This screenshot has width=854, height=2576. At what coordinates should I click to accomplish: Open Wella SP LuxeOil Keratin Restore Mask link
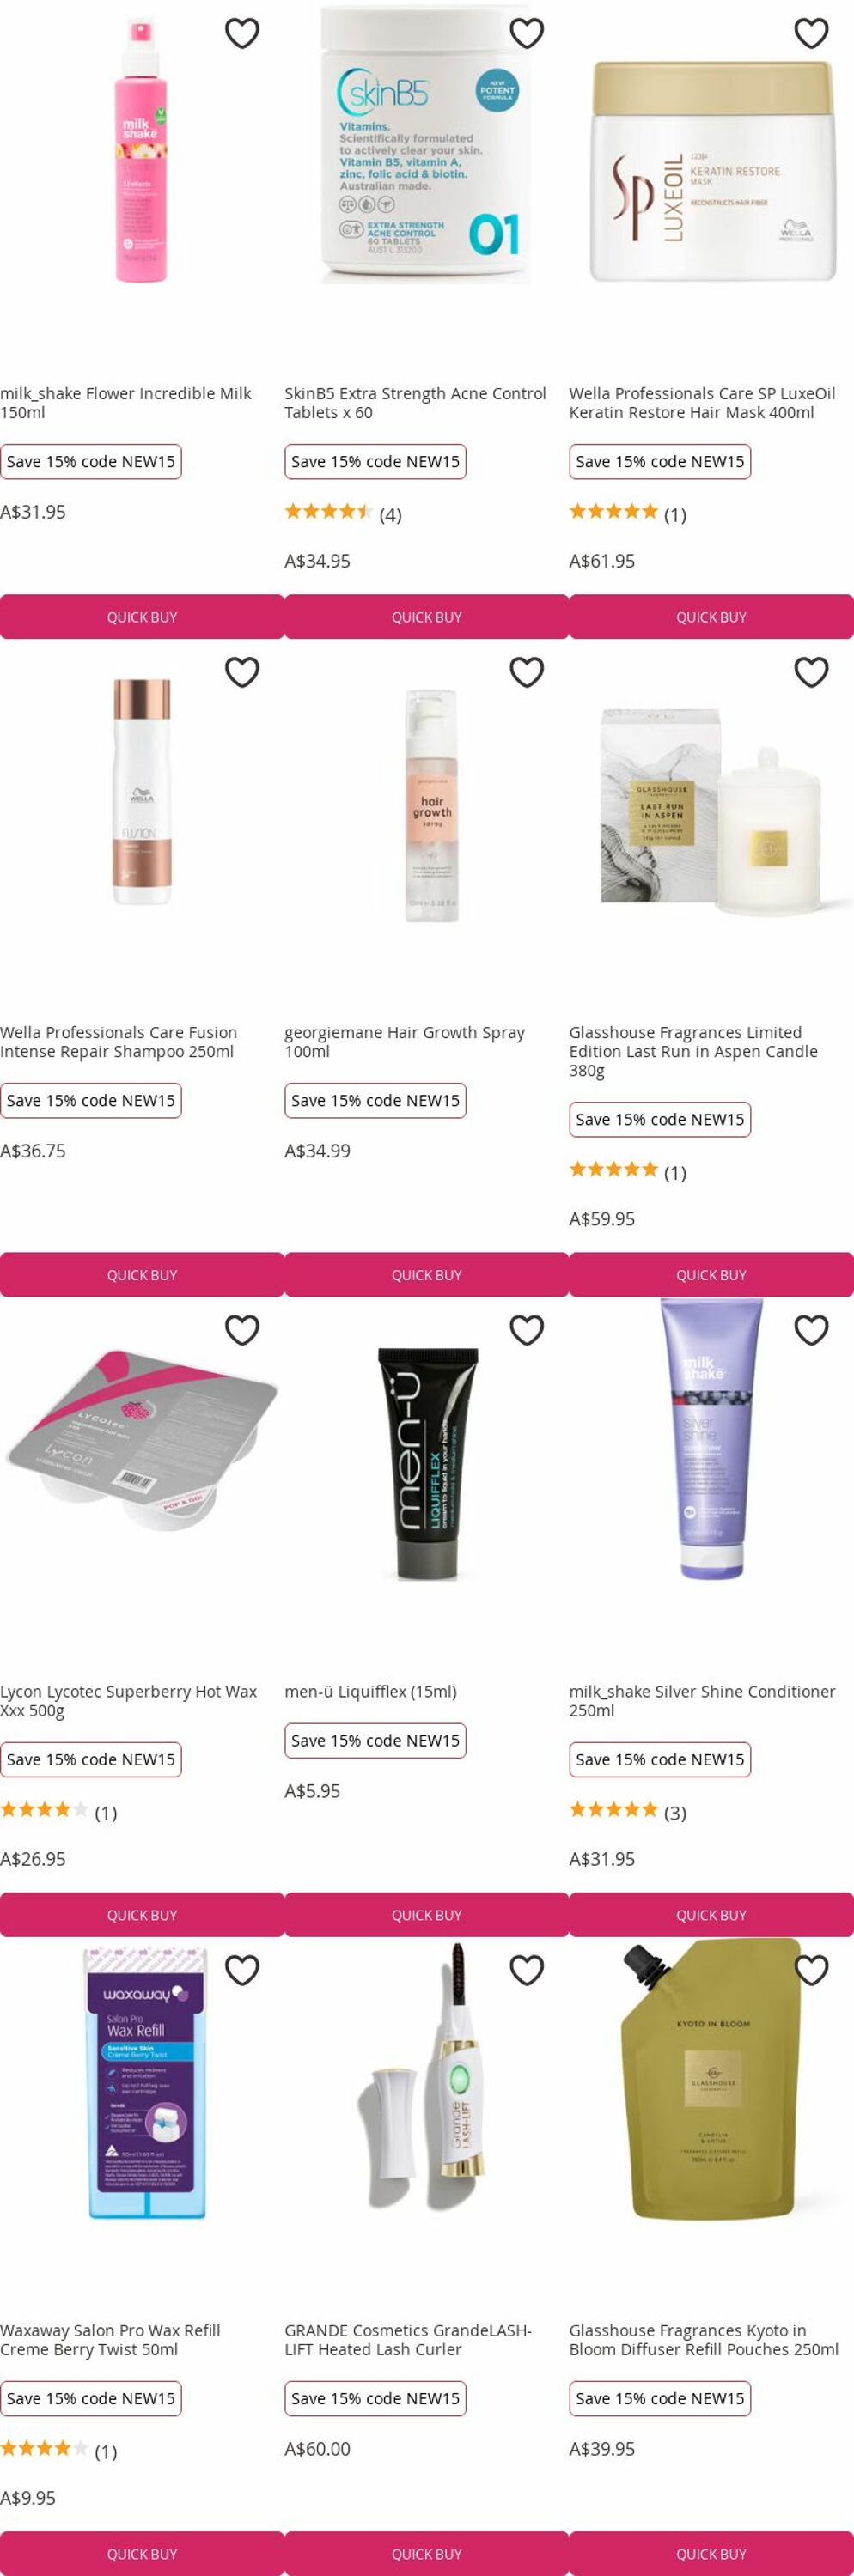702,403
